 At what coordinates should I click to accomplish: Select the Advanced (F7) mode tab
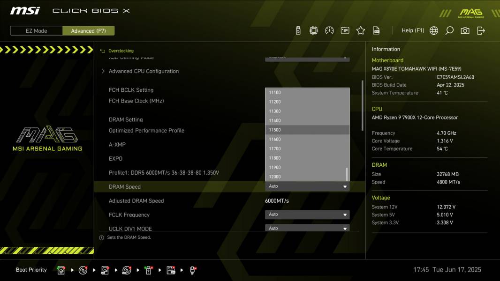88,31
